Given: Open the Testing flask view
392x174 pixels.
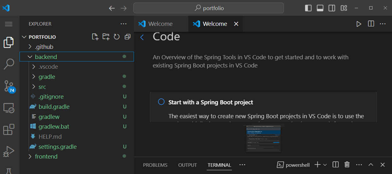Looking at the screenshot, I should tap(9, 171).
